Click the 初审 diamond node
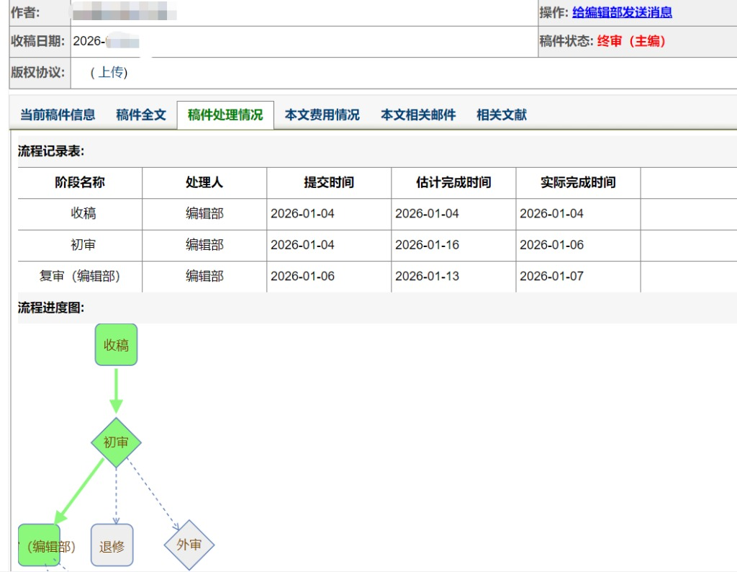The width and height of the screenshot is (737, 572). 116,442
